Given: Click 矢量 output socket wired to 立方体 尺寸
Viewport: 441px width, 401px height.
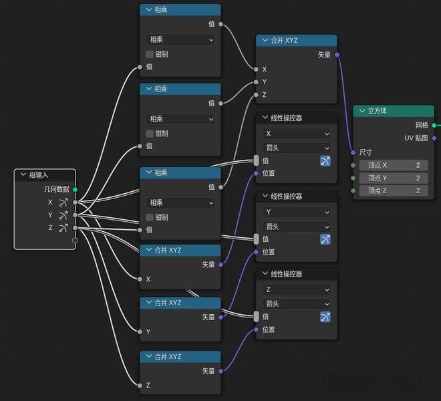Looking at the screenshot, I should (x=337, y=55).
